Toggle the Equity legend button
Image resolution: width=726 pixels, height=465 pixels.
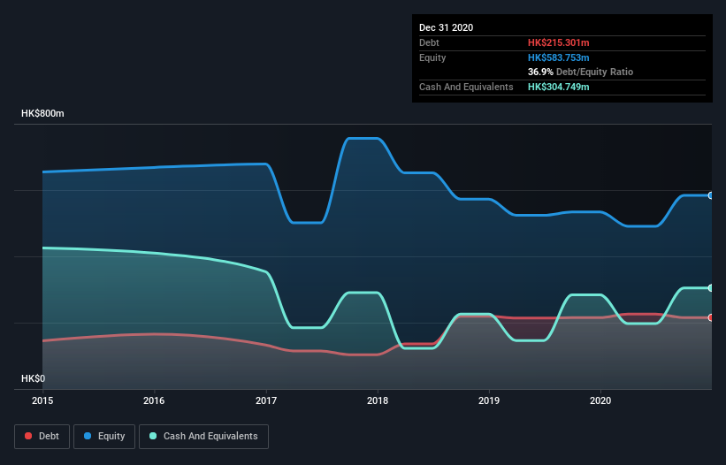click(x=104, y=437)
